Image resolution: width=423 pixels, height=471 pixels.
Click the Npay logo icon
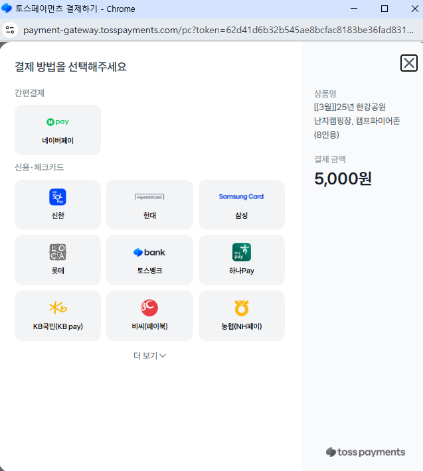(x=58, y=122)
